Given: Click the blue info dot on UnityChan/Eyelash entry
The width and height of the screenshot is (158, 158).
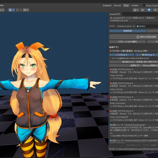Looking at the screenshot, I should click(111, 125).
